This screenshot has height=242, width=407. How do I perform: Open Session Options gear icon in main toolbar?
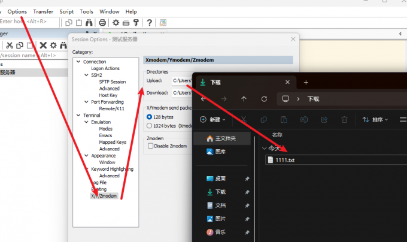[116, 23]
